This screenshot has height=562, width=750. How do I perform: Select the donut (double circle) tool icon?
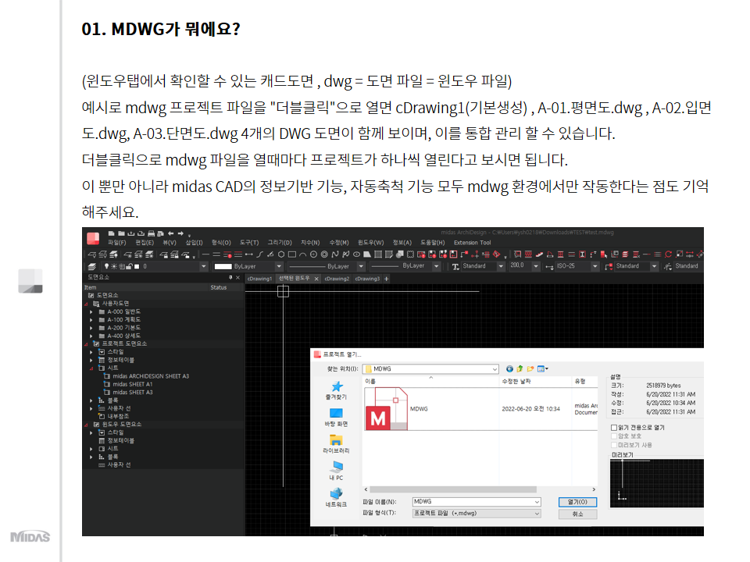324,254
